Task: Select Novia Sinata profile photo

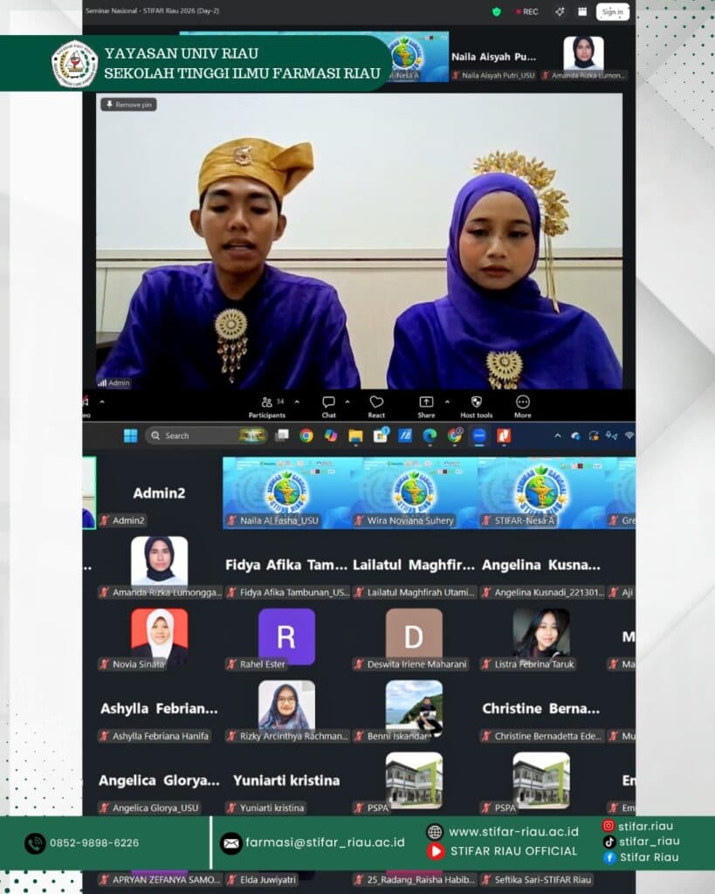Action: pyautogui.click(x=159, y=636)
